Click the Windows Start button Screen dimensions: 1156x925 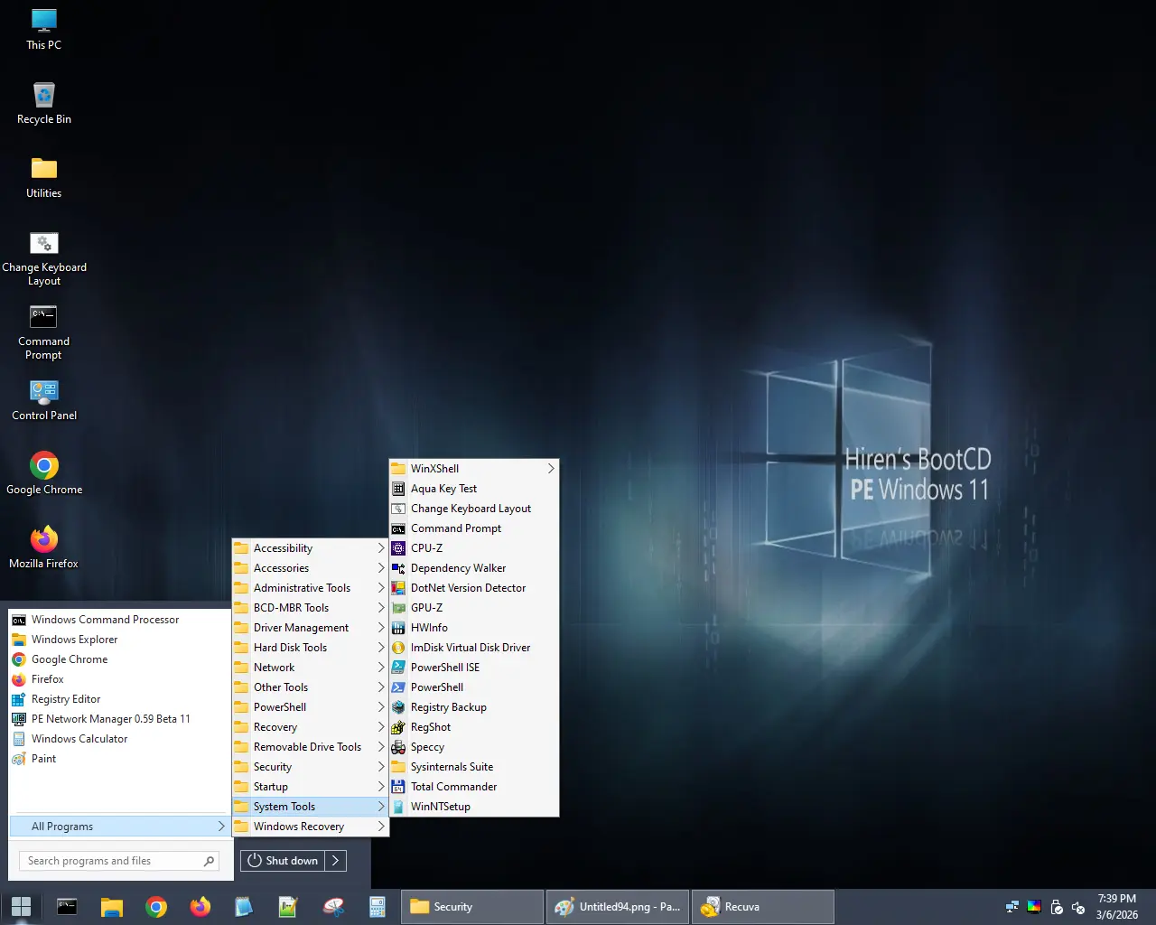pyautogui.click(x=22, y=907)
